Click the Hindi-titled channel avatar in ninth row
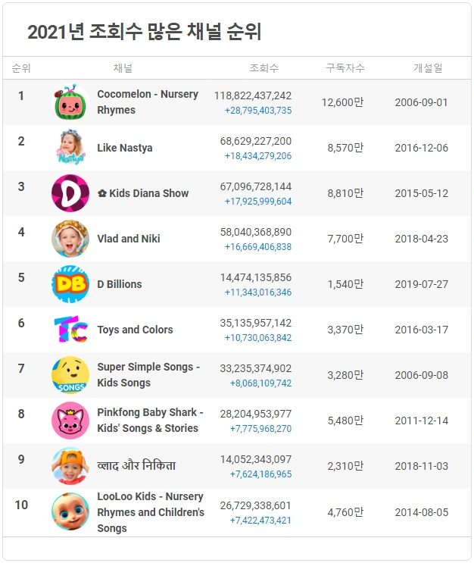Viewport: 474px width, 563px height. tap(70, 466)
